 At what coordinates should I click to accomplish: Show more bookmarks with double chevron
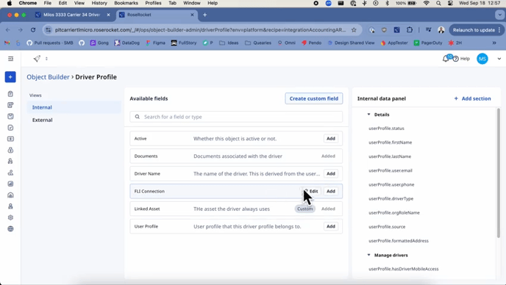pos(494,43)
